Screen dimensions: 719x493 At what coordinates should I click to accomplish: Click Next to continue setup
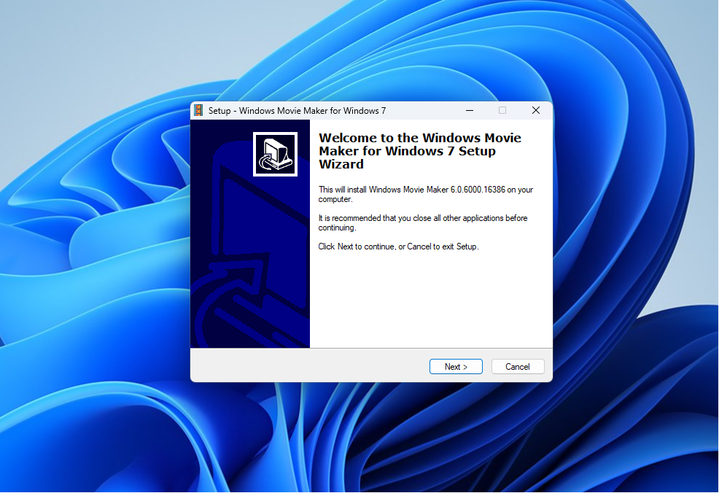pos(456,366)
